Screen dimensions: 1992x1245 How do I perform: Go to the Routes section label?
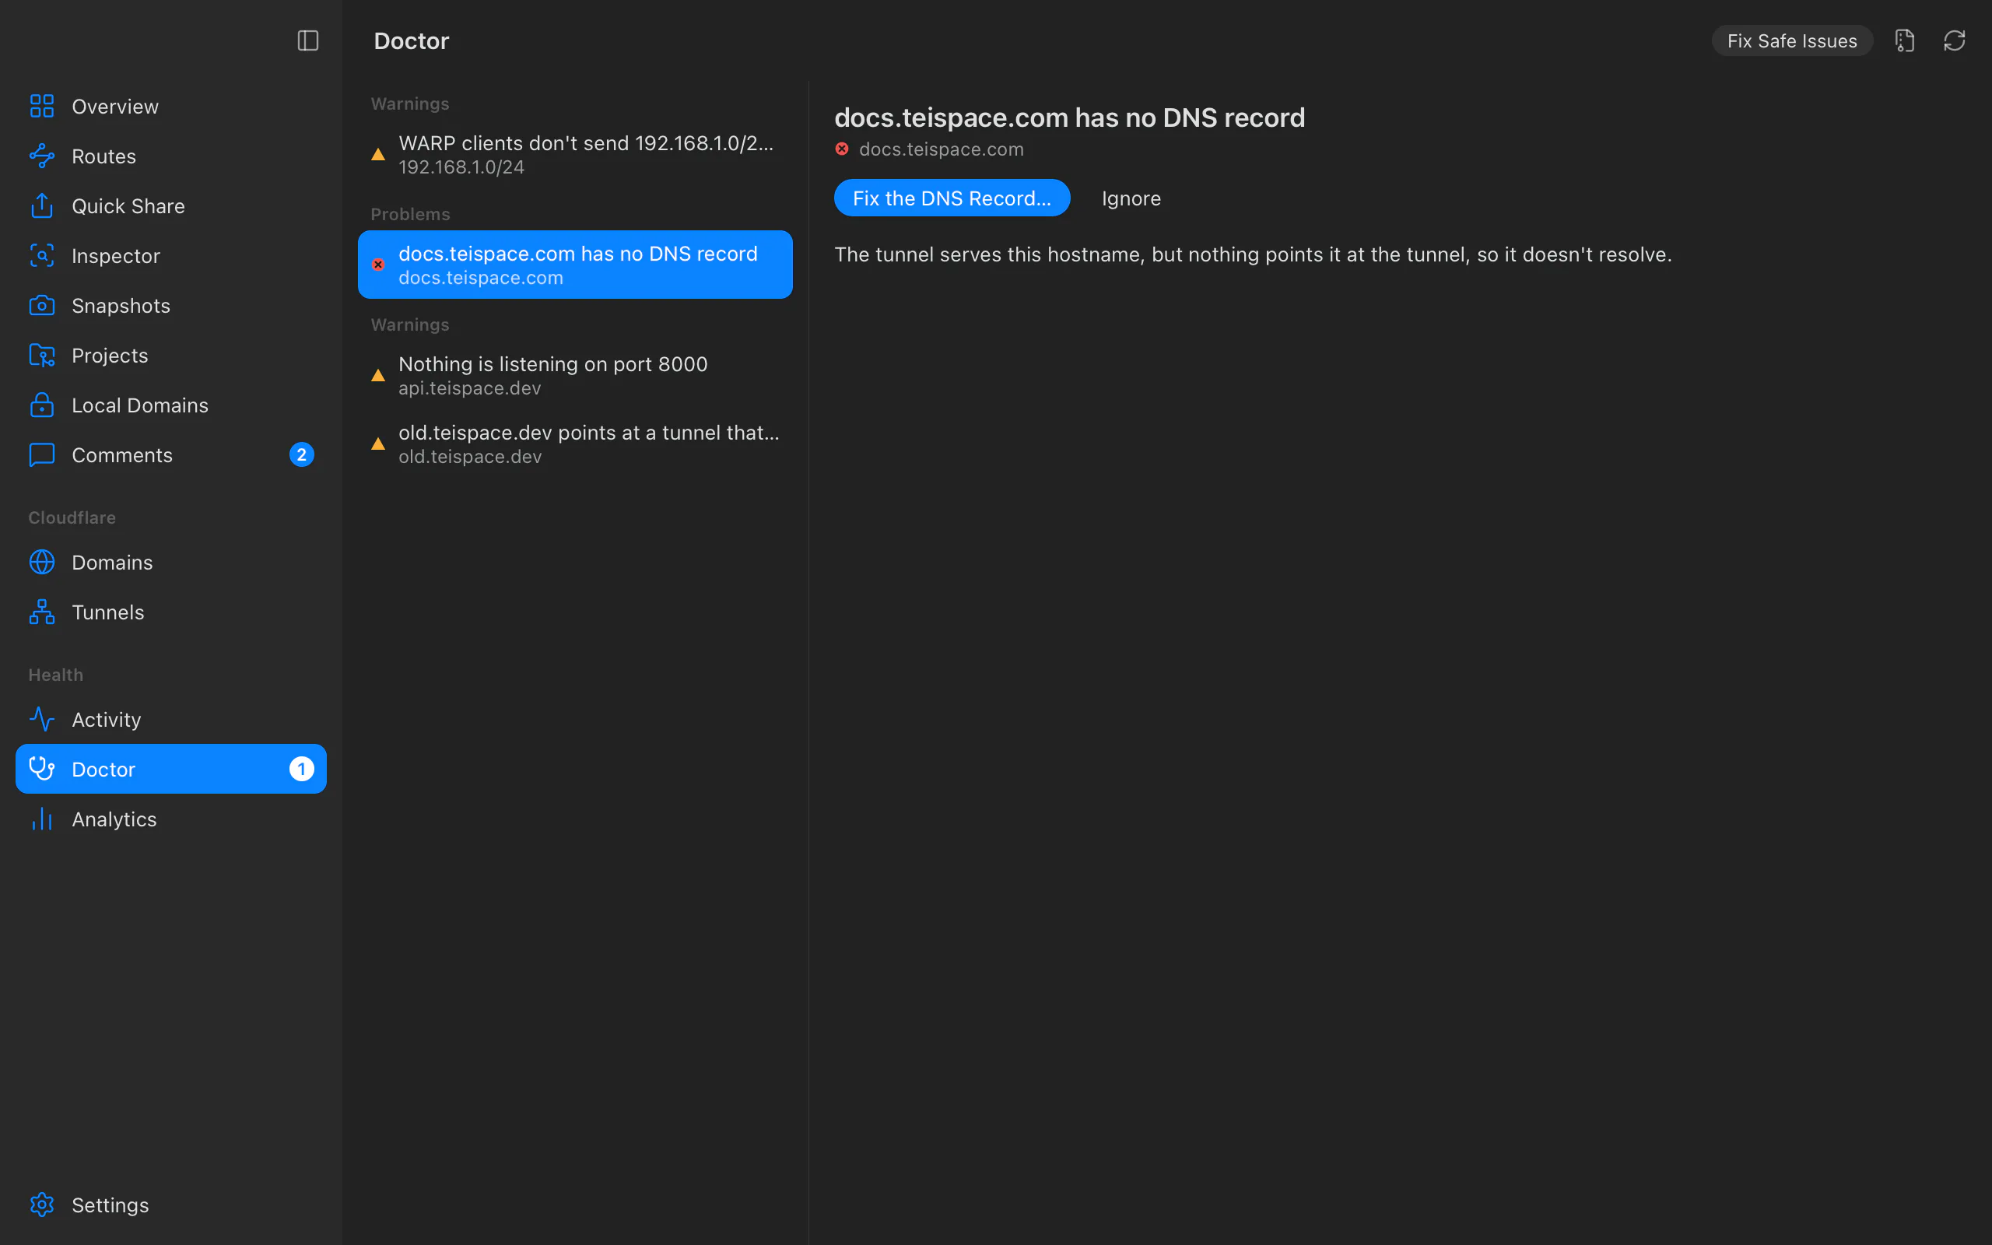pyautogui.click(x=103, y=156)
